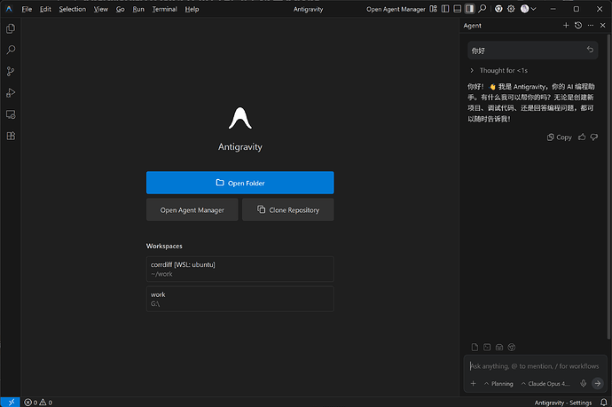
Task: Click the Chrome browser icon in title bar
Action: point(498,9)
